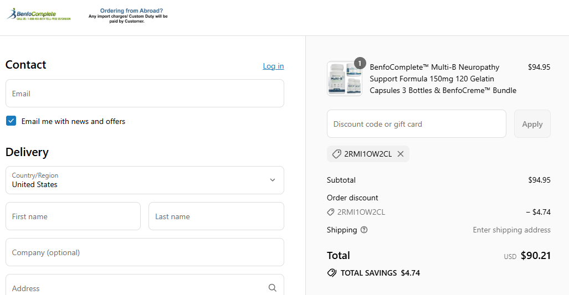Screen dimensions: 569x295
Task: Click the Contact section heading
Action: point(26,65)
